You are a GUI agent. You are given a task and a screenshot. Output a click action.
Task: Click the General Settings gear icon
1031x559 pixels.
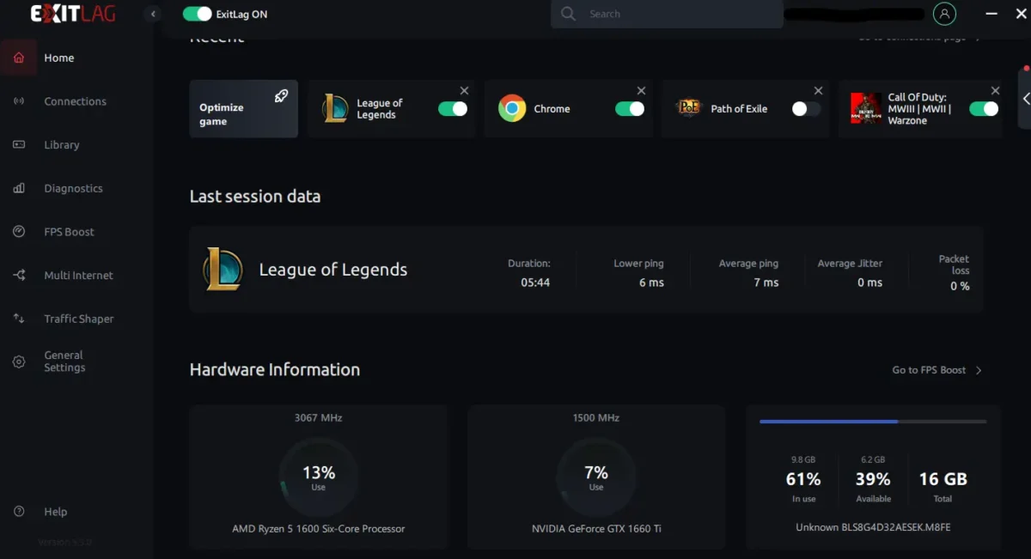tap(19, 362)
